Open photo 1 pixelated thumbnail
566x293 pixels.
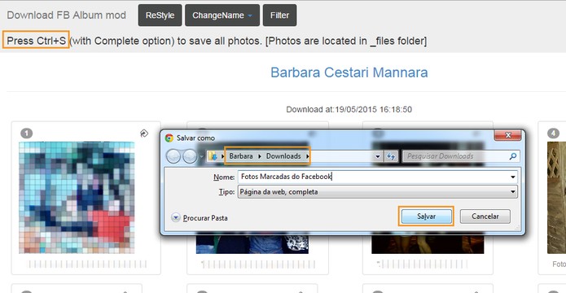tap(77, 198)
